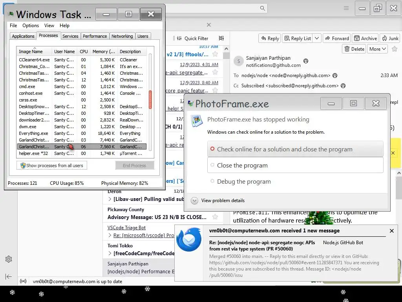Switch to the Networking tab
The width and height of the screenshot is (402, 302).
[122, 36]
